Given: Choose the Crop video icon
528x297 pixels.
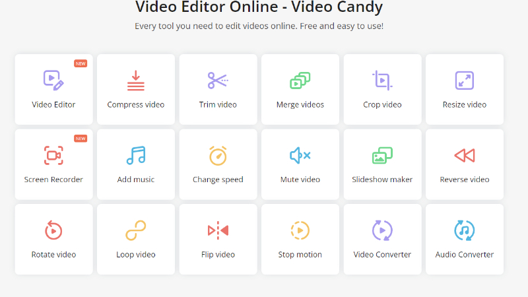Looking at the screenshot, I should click(x=382, y=81).
